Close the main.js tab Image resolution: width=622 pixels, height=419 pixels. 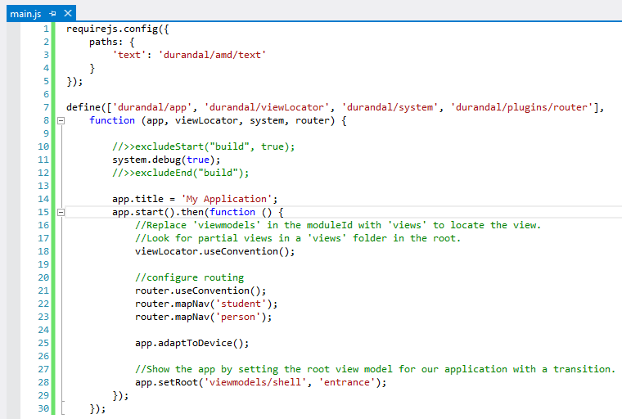click(x=68, y=13)
